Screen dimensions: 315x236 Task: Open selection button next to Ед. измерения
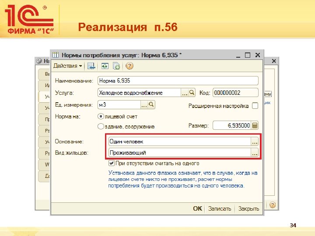[144, 105]
